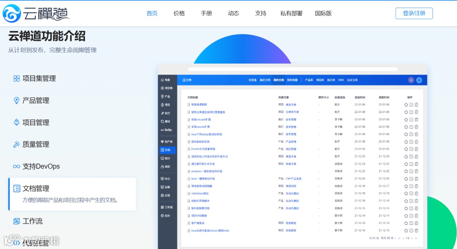The height and width of the screenshot is (249, 457).
Task: Open the 每页 20 项 page-size dropdown
Action: pyautogui.click(x=388, y=238)
